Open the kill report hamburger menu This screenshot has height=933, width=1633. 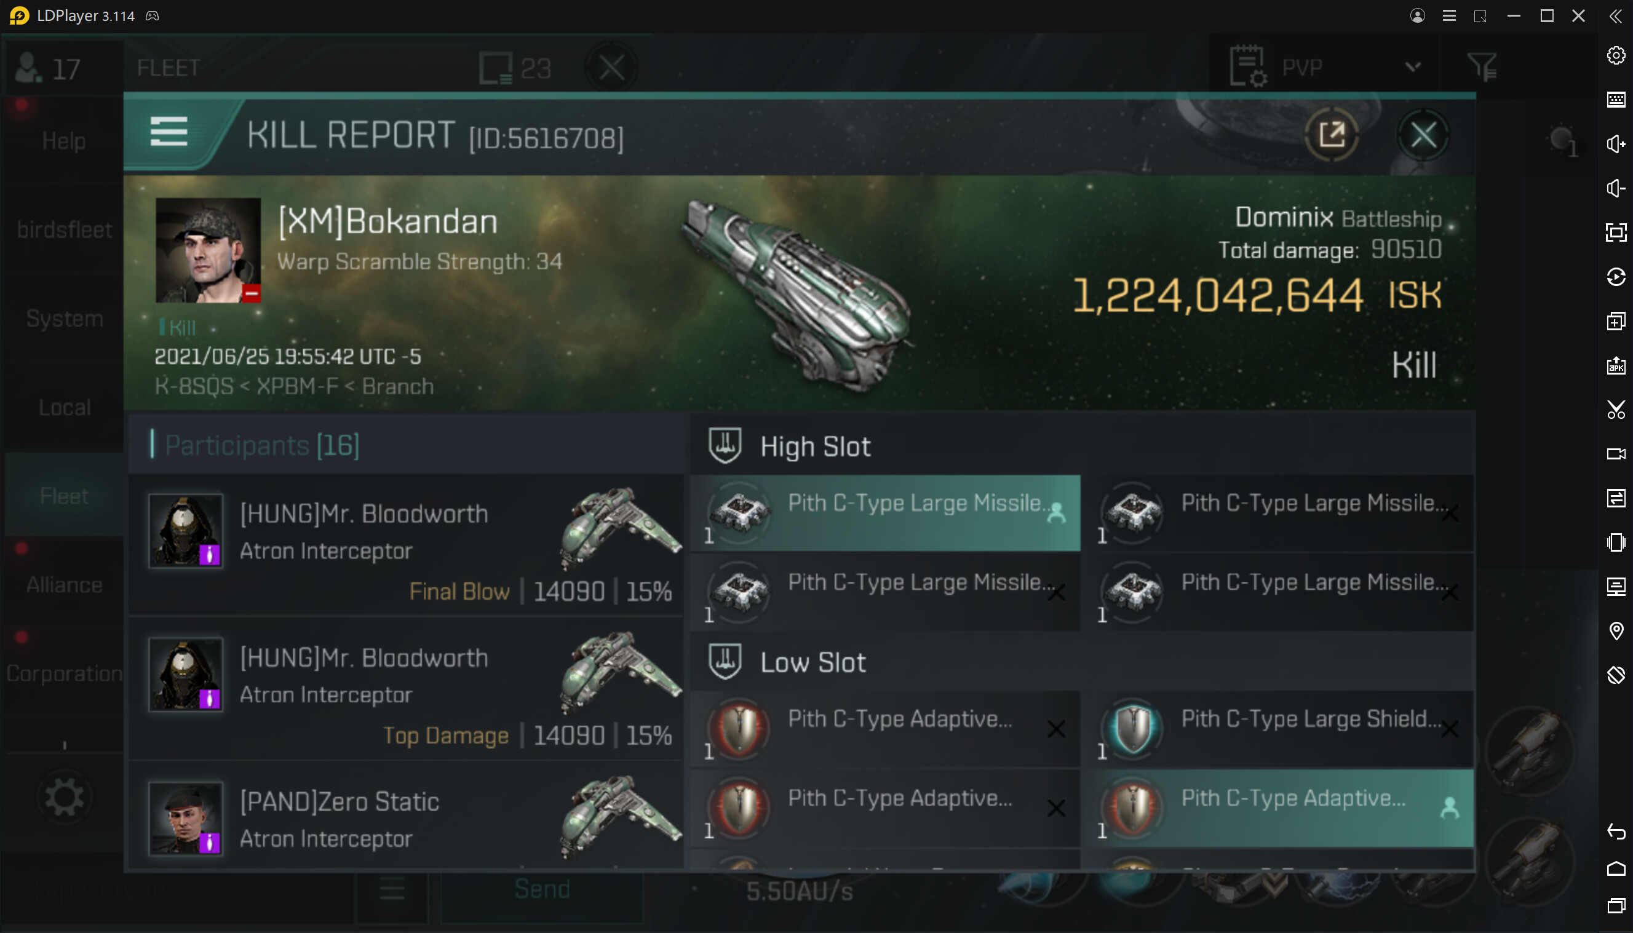pyautogui.click(x=169, y=132)
